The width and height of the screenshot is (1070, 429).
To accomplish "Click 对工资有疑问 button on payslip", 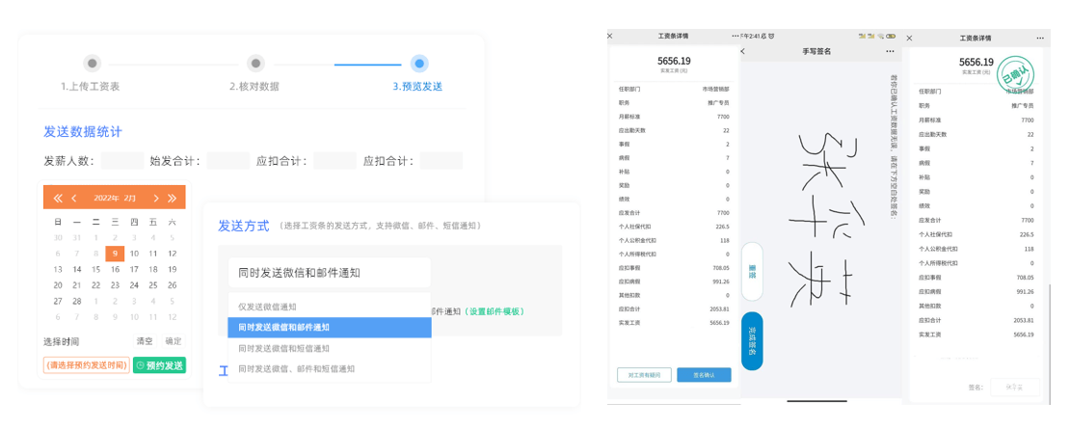I will (644, 374).
